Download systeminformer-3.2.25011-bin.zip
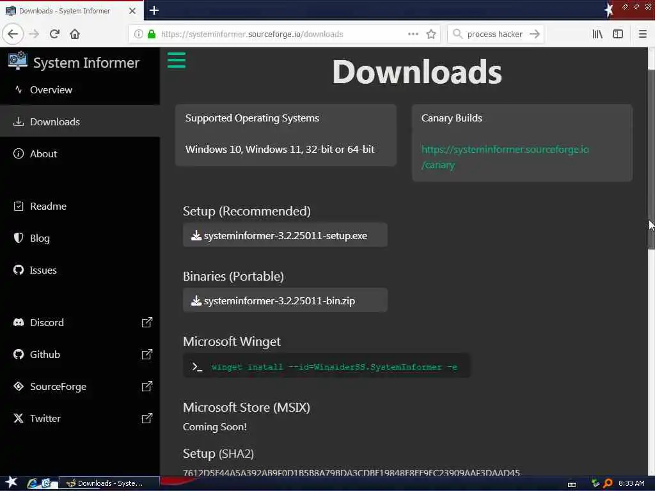This screenshot has width=655, height=491. (285, 300)
